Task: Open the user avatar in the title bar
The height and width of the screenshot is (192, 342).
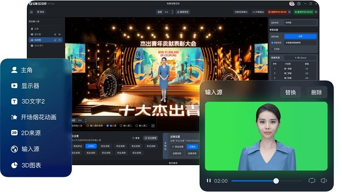Action: coord(291,3)
